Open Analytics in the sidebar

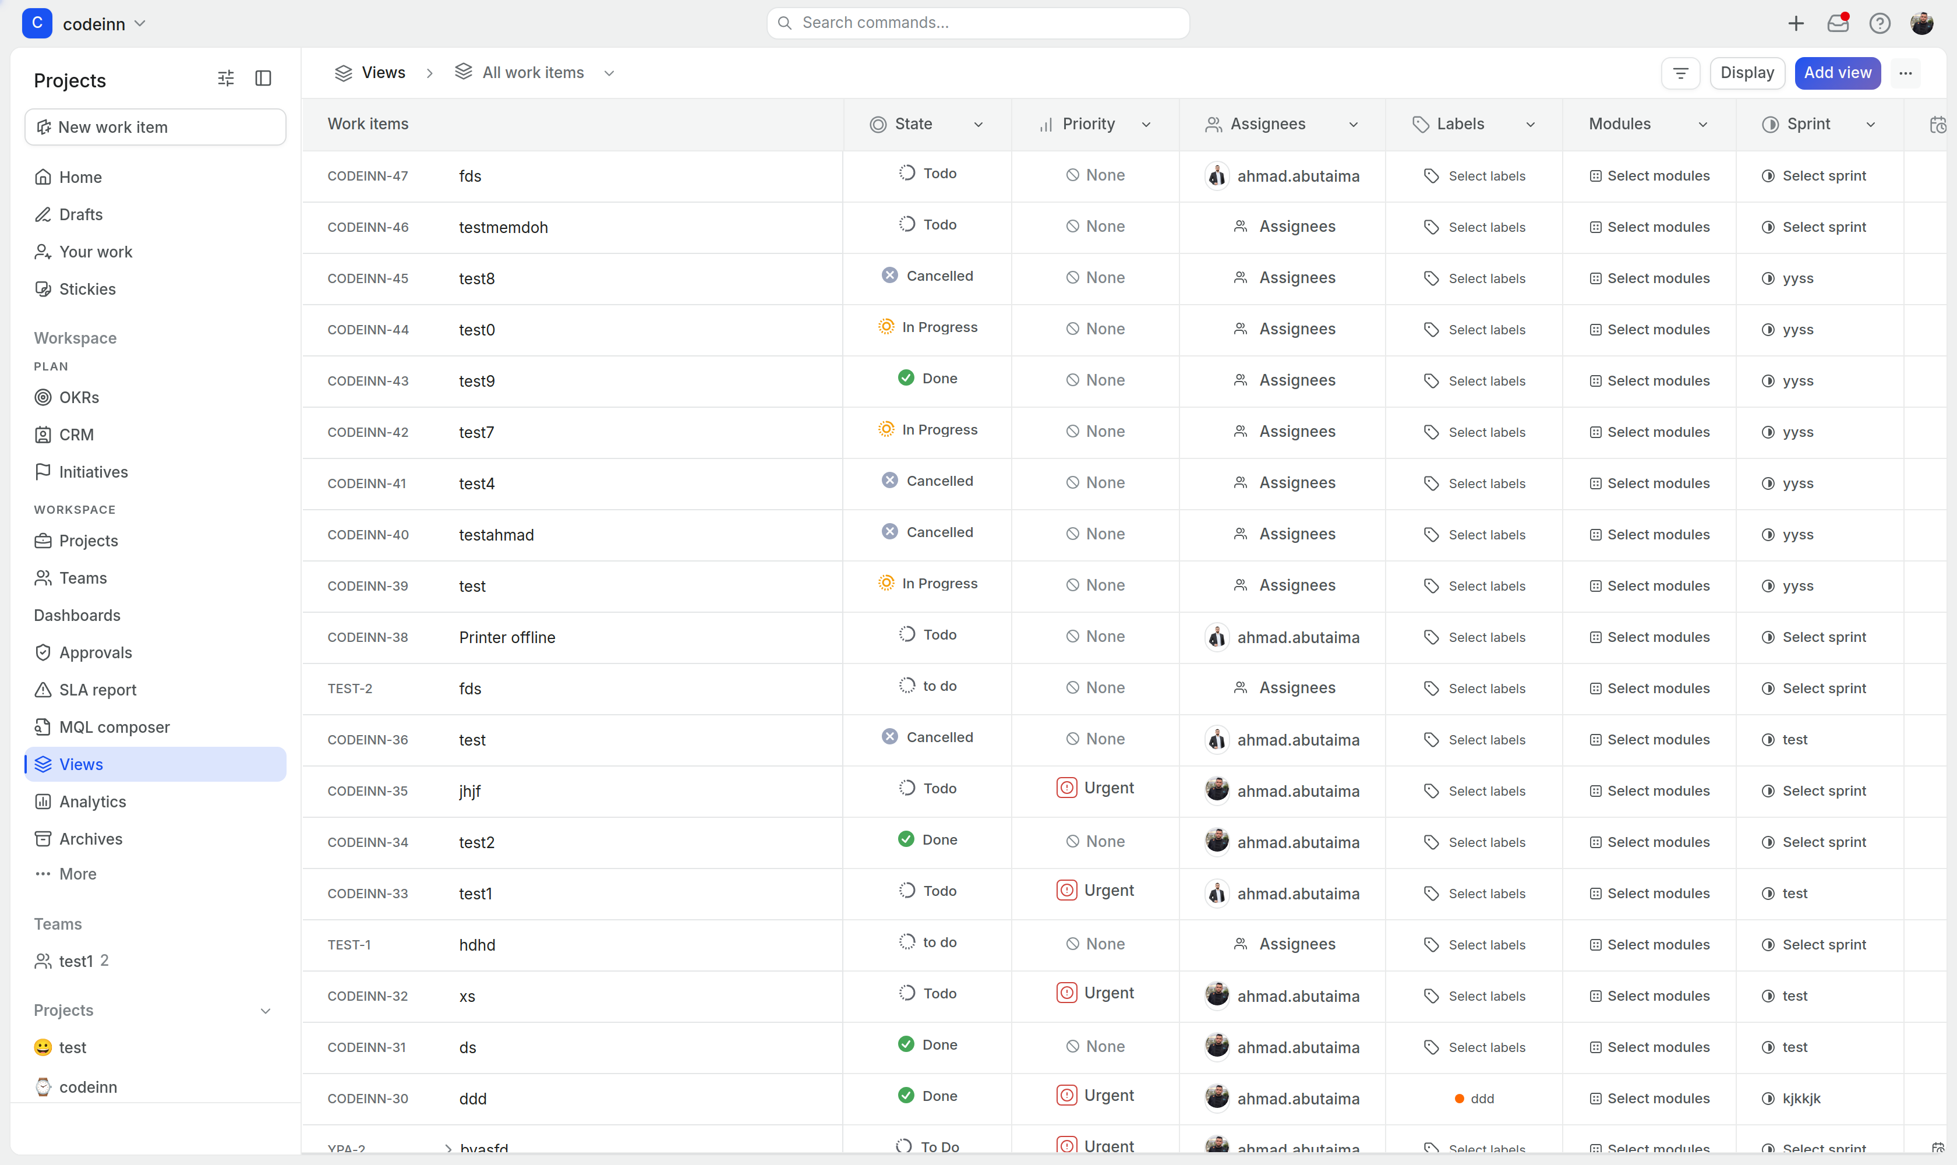156,802
